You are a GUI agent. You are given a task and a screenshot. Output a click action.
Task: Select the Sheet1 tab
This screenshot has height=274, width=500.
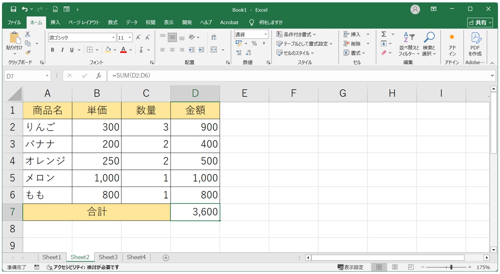tap(52, 257)
